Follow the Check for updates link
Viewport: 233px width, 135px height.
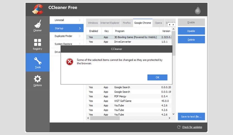pyautogui.click(x=192, y=127)
